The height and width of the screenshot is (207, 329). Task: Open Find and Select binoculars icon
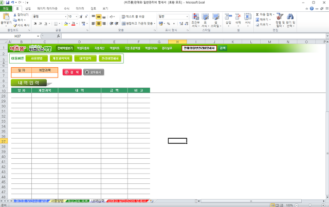pyautogui.click(x=290, y=16)
